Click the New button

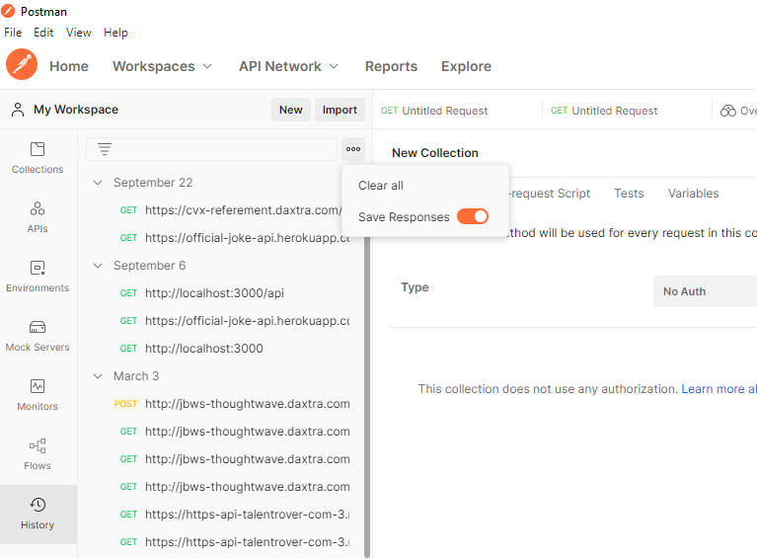pos(290,110)
